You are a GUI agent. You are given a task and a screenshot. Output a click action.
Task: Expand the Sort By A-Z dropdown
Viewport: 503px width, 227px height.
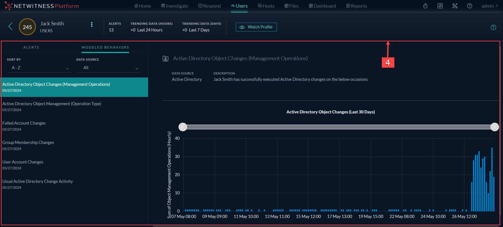[40, 68]
